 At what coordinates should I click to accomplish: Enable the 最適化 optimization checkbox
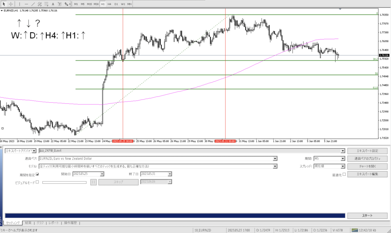[x=344, y=174]
